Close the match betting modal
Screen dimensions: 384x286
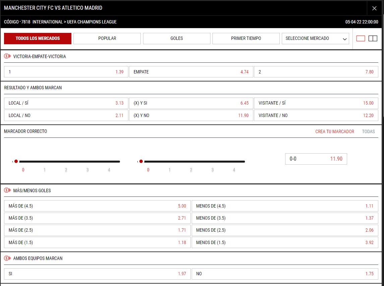pyautogui.click(x=374, y=8)
